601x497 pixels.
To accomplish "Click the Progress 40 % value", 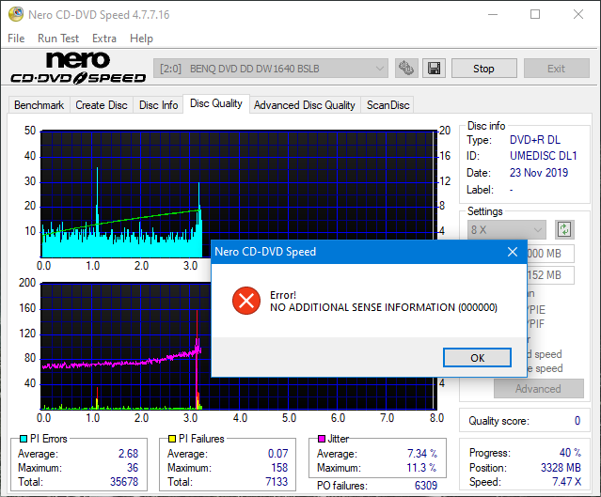I will 570,453.
